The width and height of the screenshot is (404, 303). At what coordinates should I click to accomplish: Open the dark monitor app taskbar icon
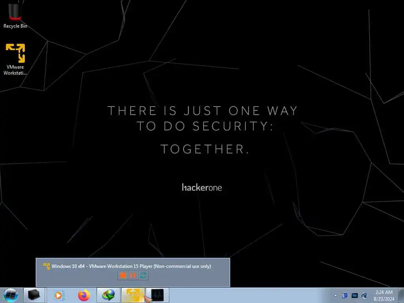[x=157, y=295]
